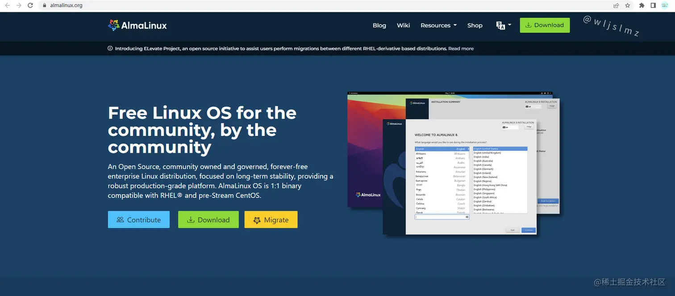Click the yellow Migrate button

271,219
